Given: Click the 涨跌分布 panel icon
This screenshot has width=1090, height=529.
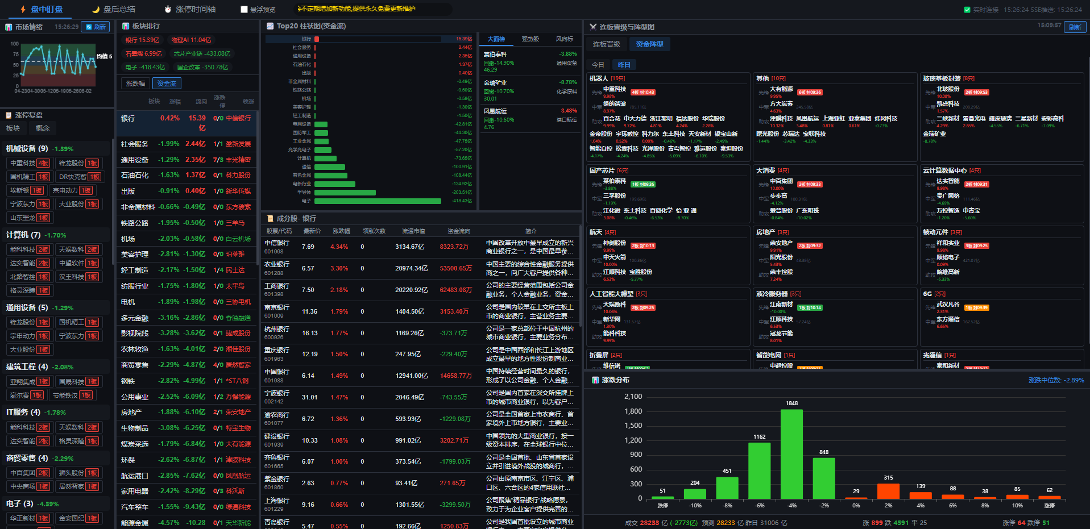Looking at the screenshot, I should [595, 380].
